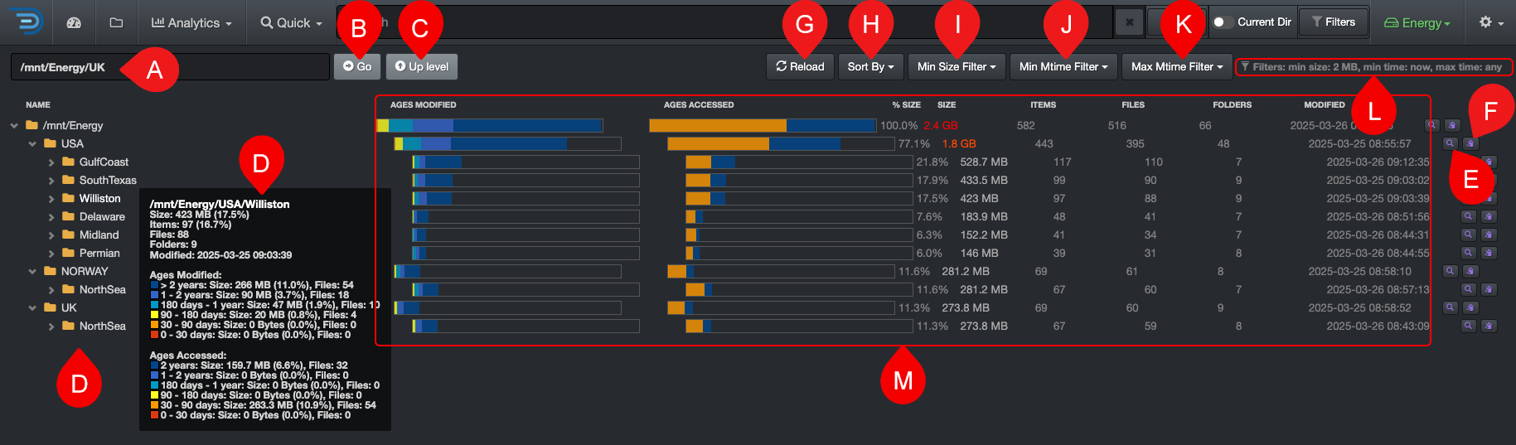Open the Energy index menu
1516x445 pixels.
pos(1417,22)
